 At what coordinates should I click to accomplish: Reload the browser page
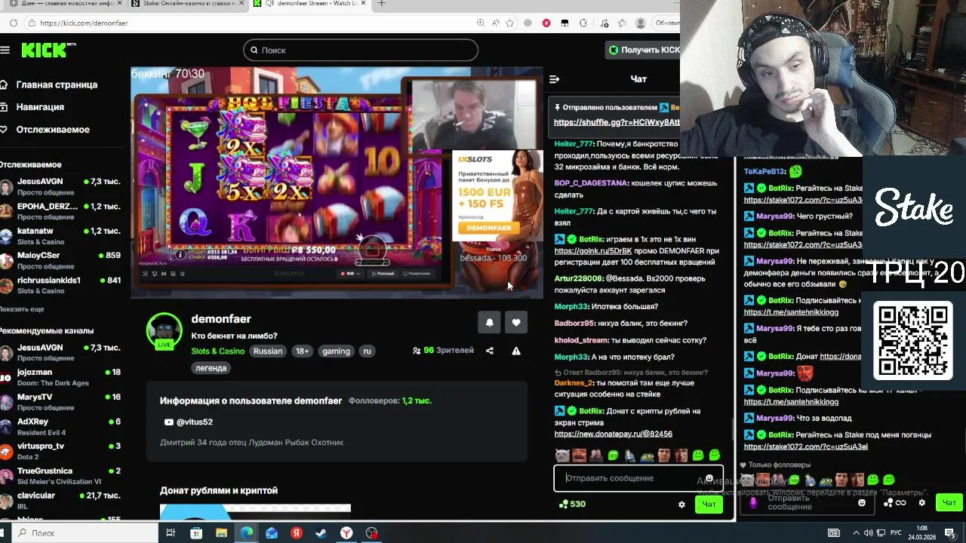coord(14,23)
